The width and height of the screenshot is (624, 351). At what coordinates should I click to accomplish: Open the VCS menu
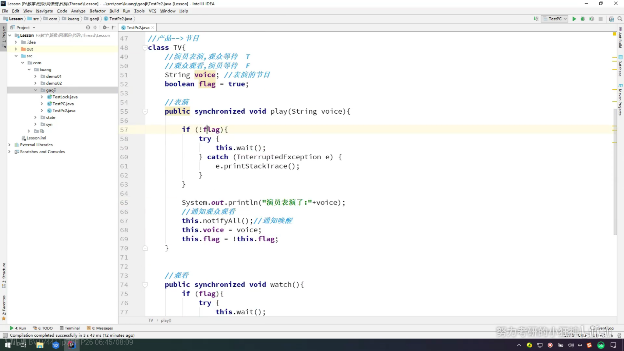tap(152, 11)
